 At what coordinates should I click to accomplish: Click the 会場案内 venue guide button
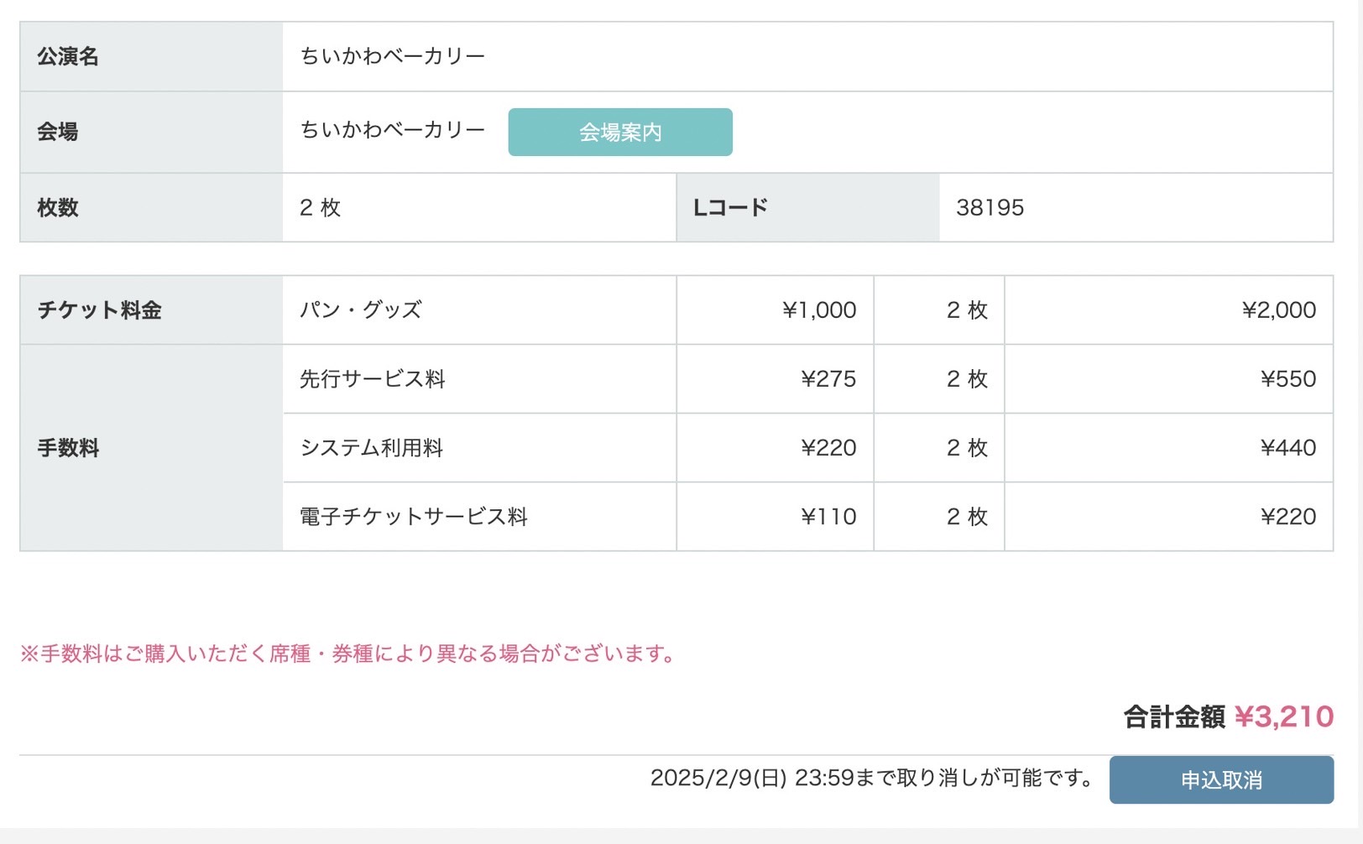pos(619,132)
